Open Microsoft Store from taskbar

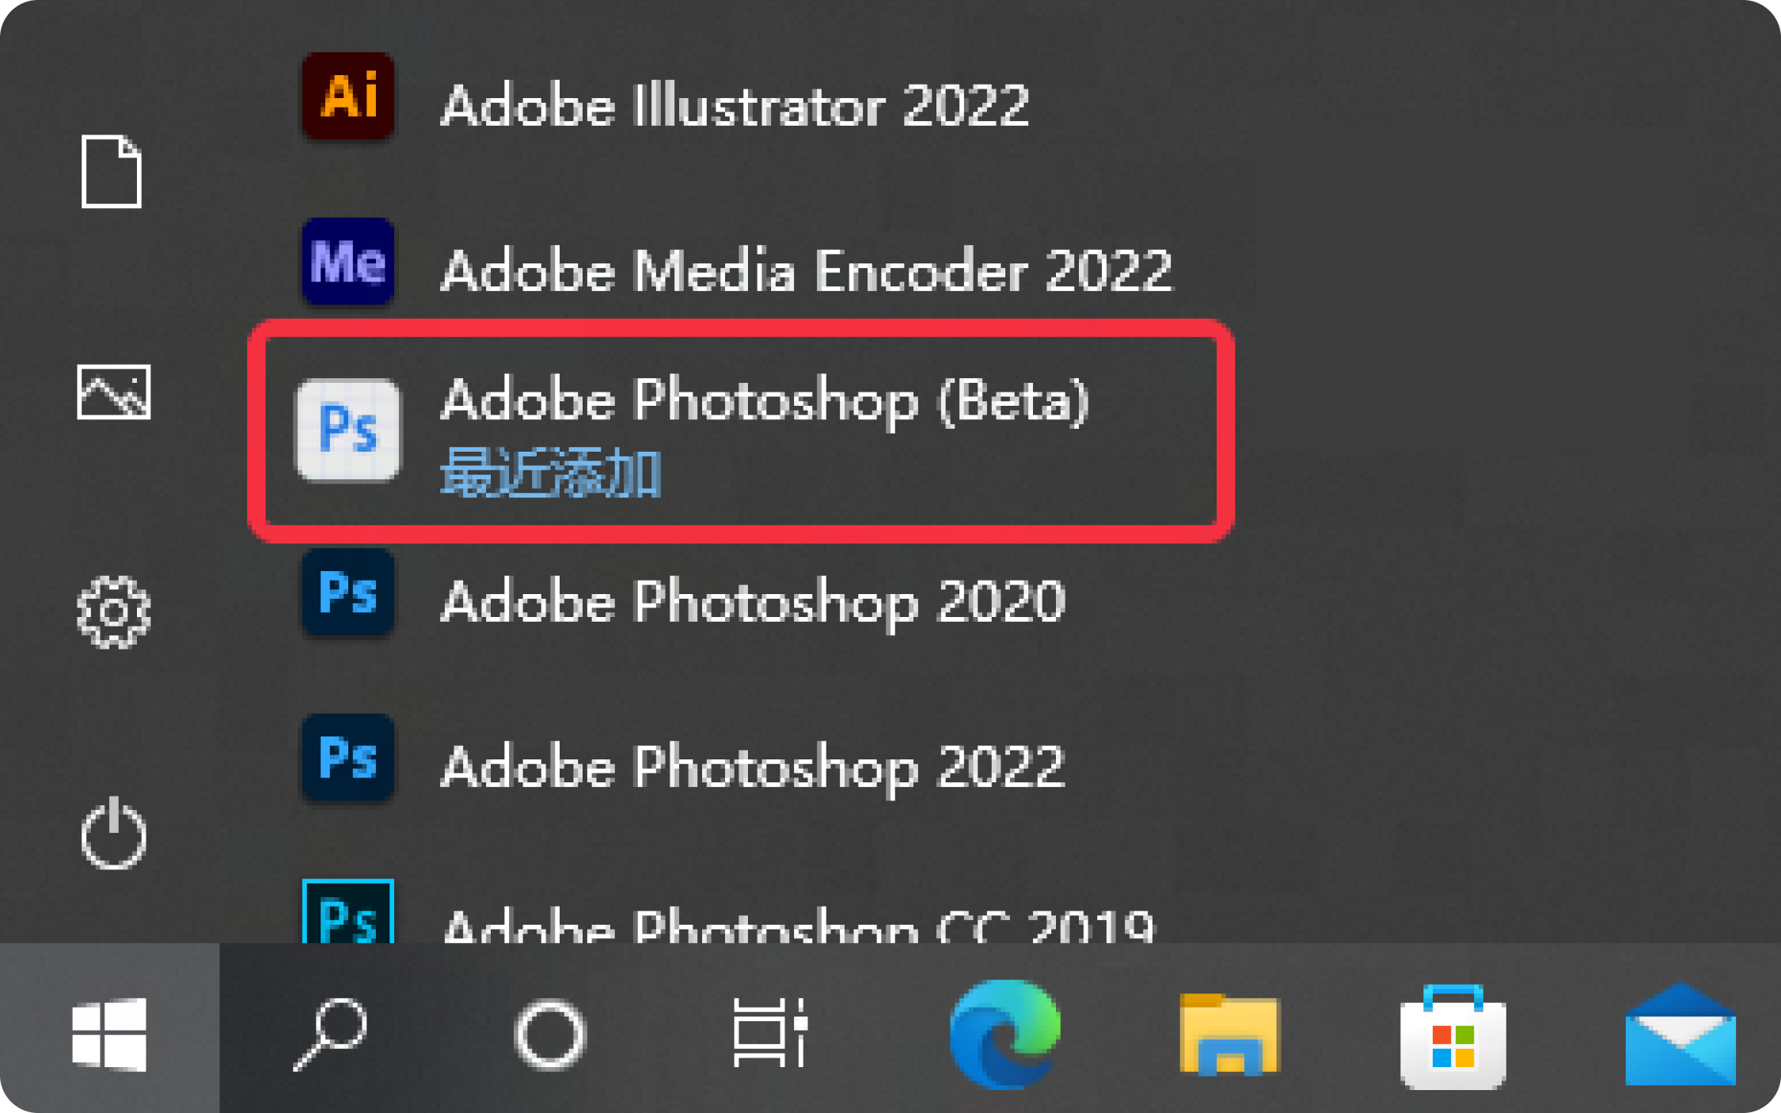(1453, 1036)
